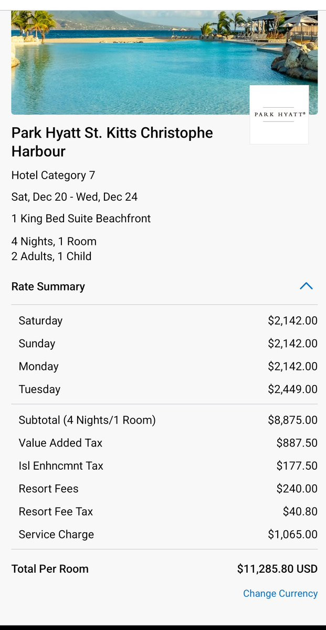Click the Total Per Room amount

coord(277,569)
